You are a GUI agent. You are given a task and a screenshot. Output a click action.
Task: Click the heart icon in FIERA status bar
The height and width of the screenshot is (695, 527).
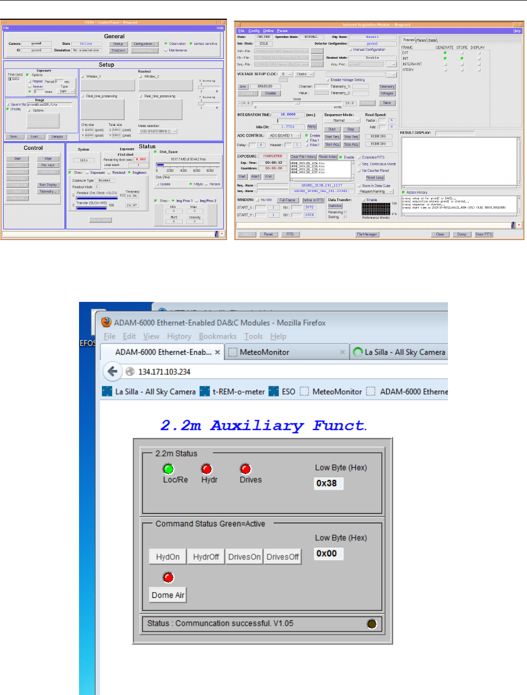point(222,234)
